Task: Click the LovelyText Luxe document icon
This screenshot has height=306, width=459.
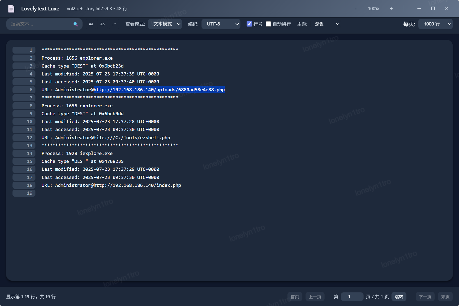Action: click(x=11, y=9)
